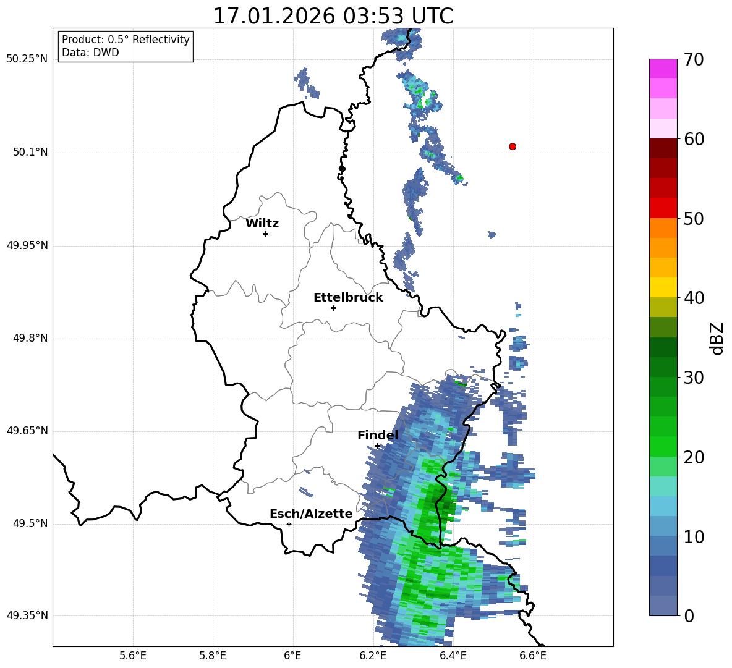Click the small isolated echo near 6.5°E 49.97°N
Screen dimensions: 732x668
tap(492, 235)
